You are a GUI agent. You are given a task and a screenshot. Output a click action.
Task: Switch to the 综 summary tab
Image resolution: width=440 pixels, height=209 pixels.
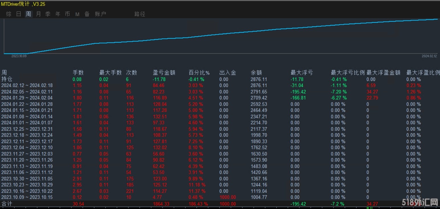tap(9, 14)
